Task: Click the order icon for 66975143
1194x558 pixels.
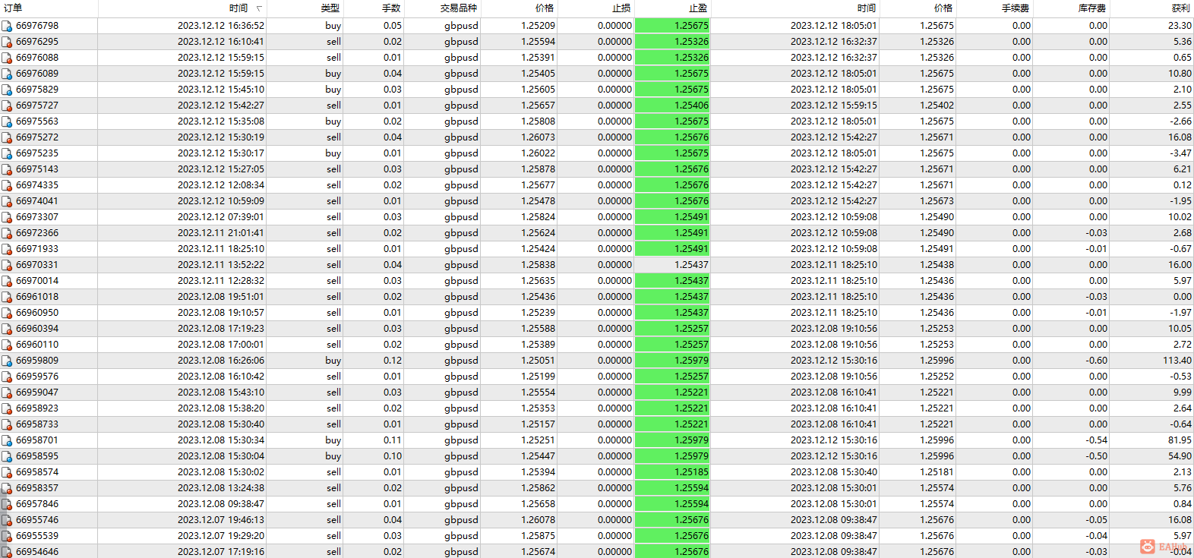Action: pyautogui.click(x=7, y=169)
